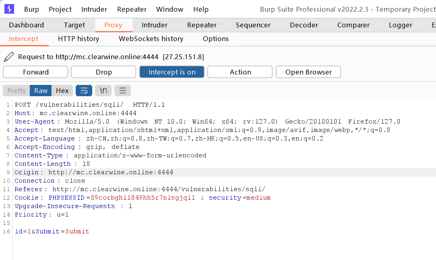Click the Open Browser button
This screenshot has width=436, height=260.
pos(308,72)
